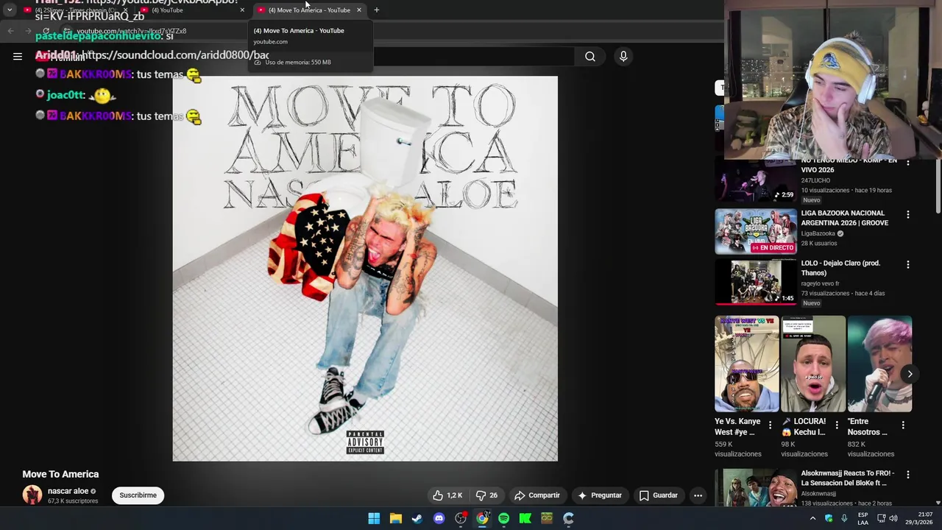Click the browser reload button
Viewport: 942px width, 530px height.
pos(46,31)
